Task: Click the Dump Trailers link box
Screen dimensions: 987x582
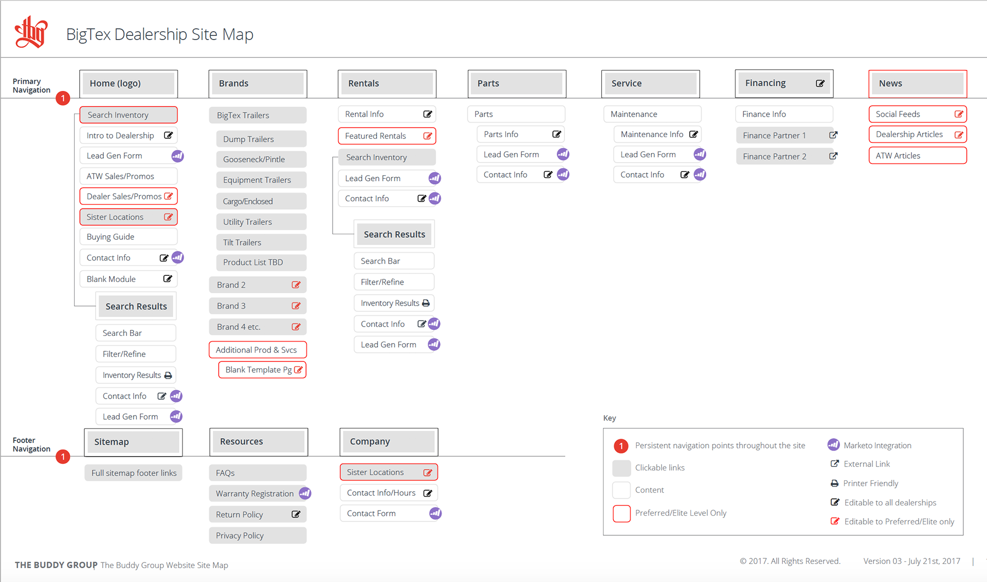Action: point(261,139)
